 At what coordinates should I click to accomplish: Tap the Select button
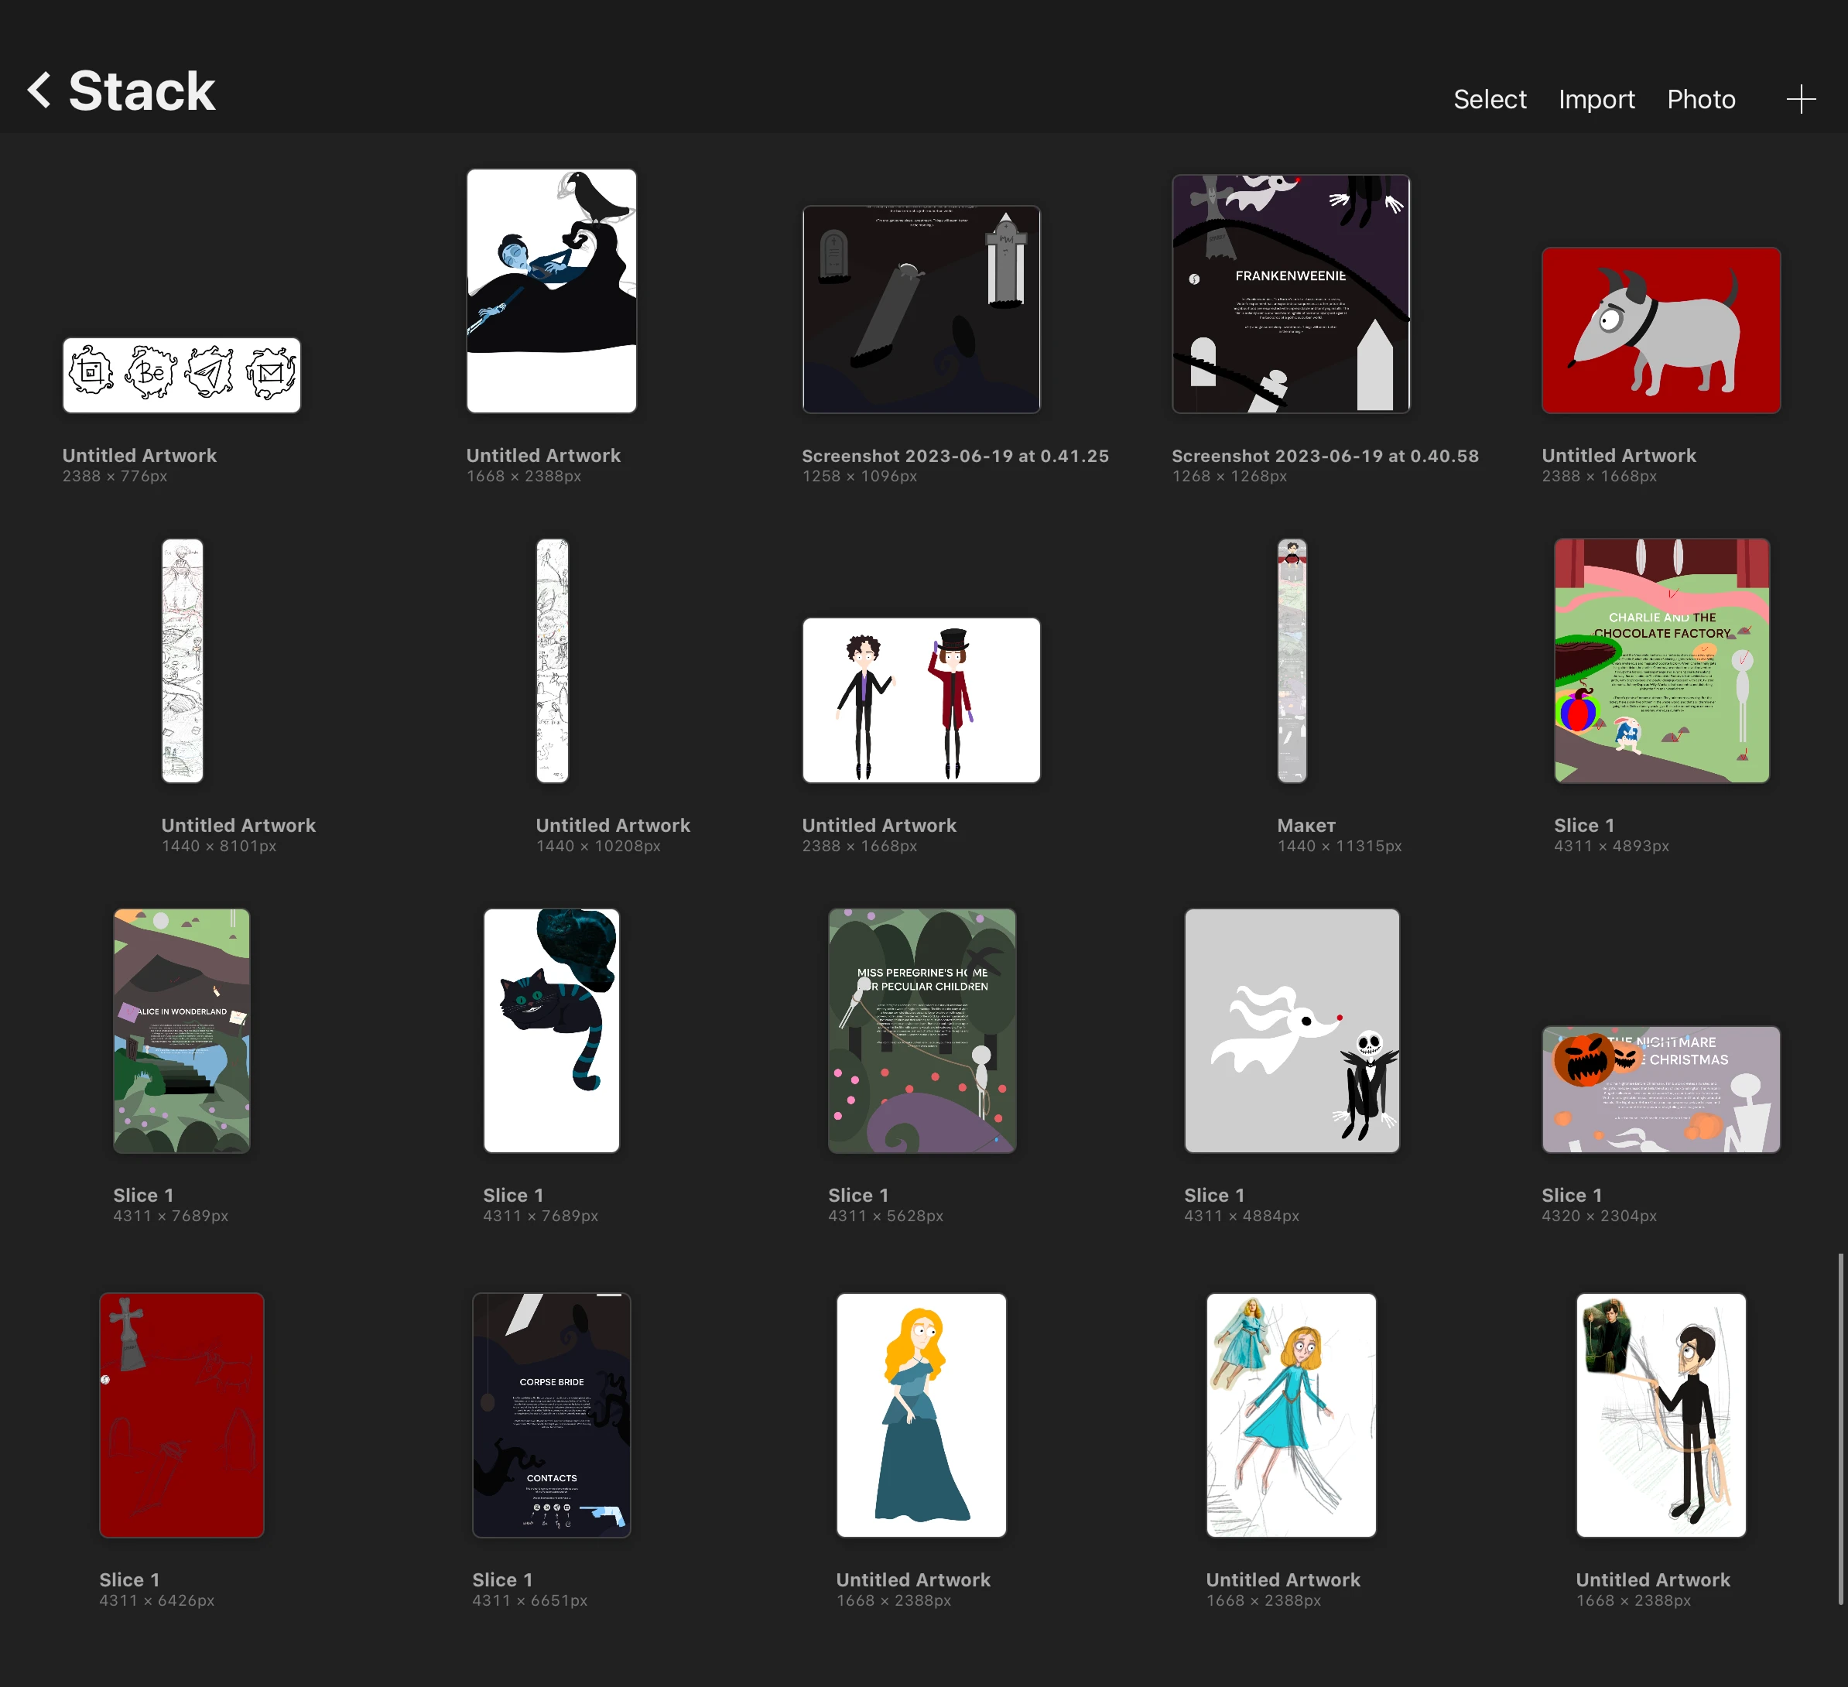(1490, 99)
